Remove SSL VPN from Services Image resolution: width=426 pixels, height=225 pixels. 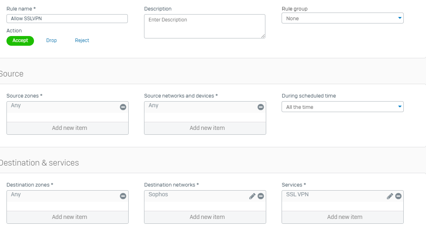click(x=398, y=196)
